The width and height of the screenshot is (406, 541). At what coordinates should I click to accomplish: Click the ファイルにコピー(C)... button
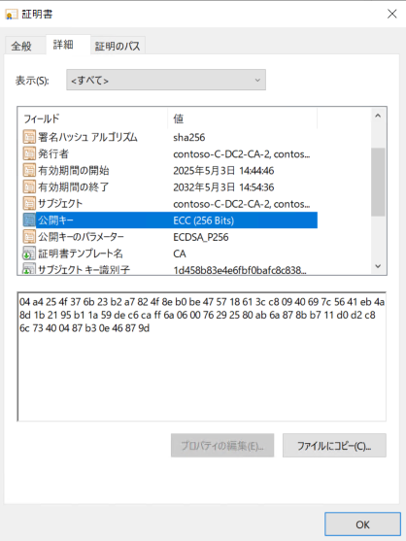(334, 446)
